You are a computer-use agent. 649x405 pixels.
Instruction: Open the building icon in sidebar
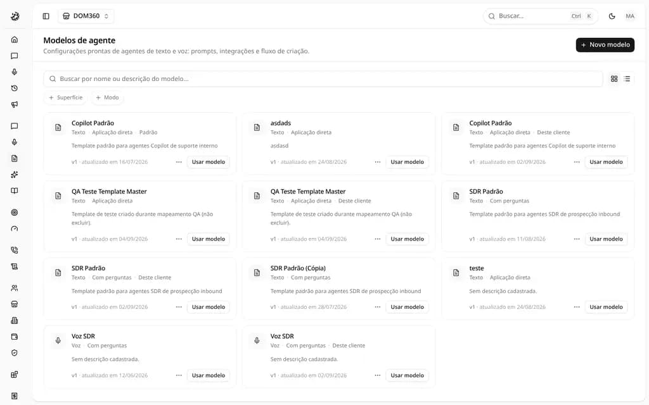click(x=15, y=320)
